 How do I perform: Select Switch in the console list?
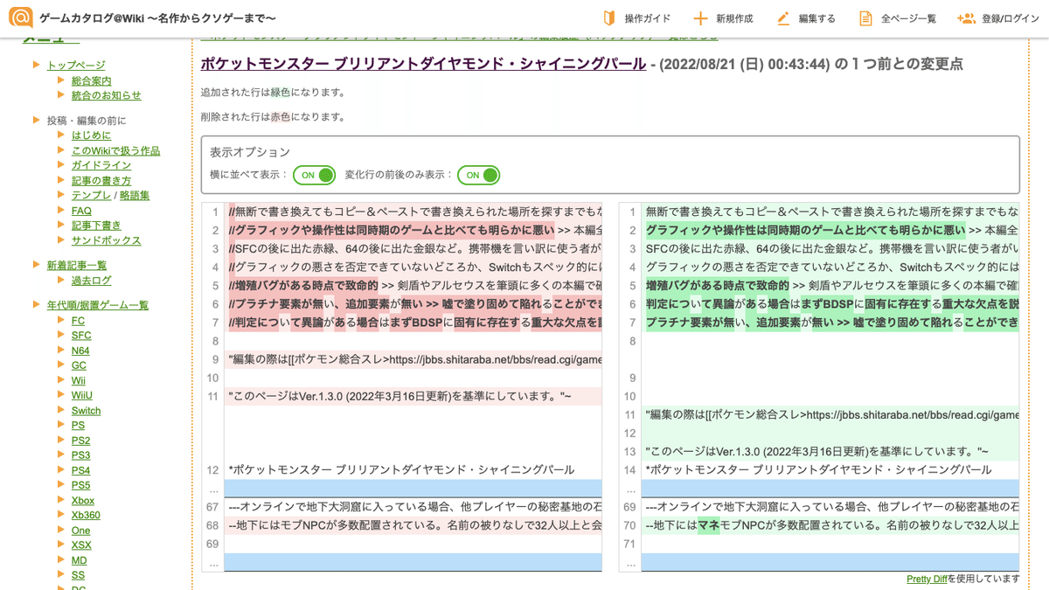[x=86, y=410]
